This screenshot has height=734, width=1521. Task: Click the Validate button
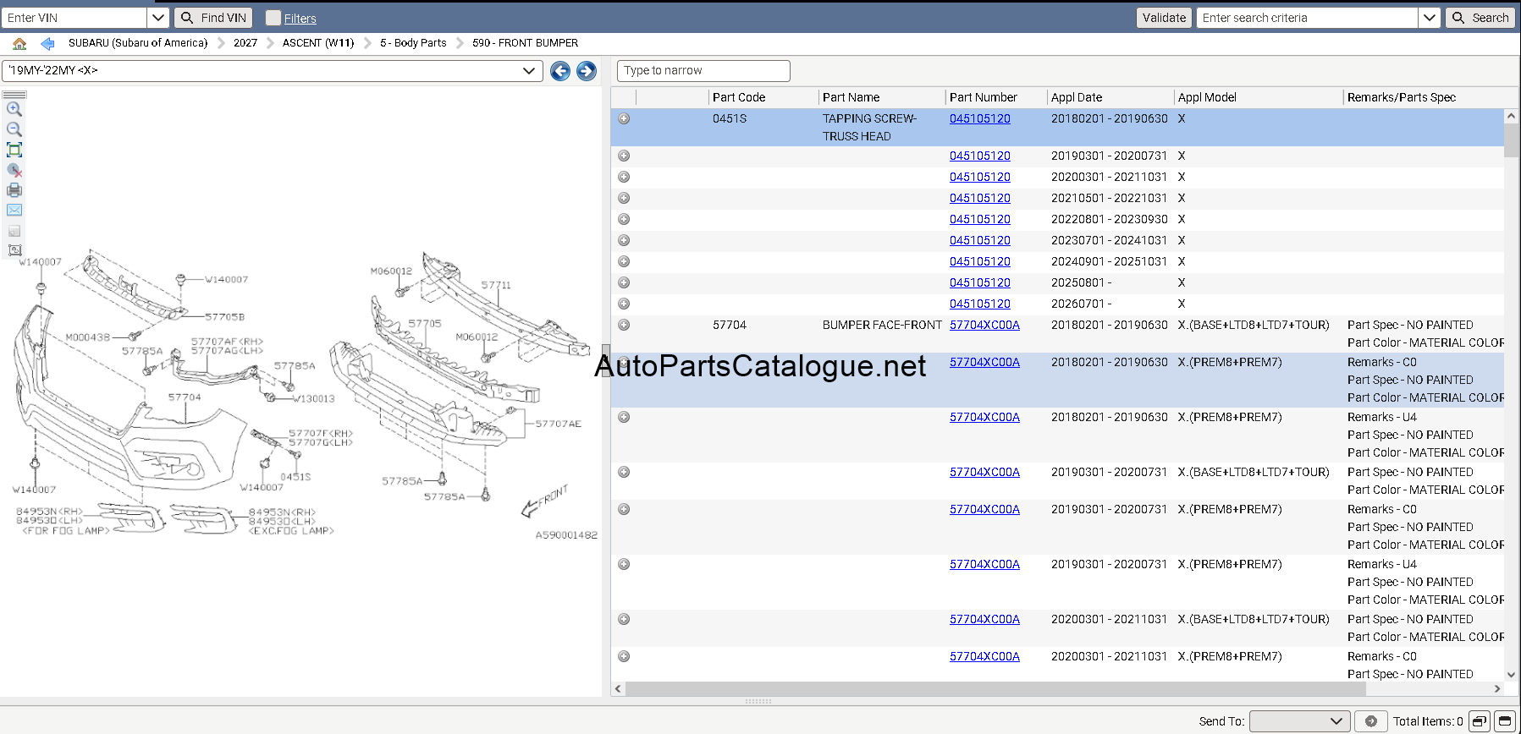click(x=1164, y=18)
